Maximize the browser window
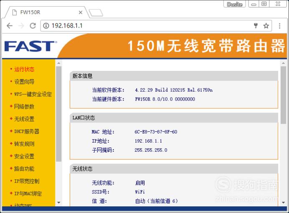The image size is (289, 213). (x=264, y=4)
